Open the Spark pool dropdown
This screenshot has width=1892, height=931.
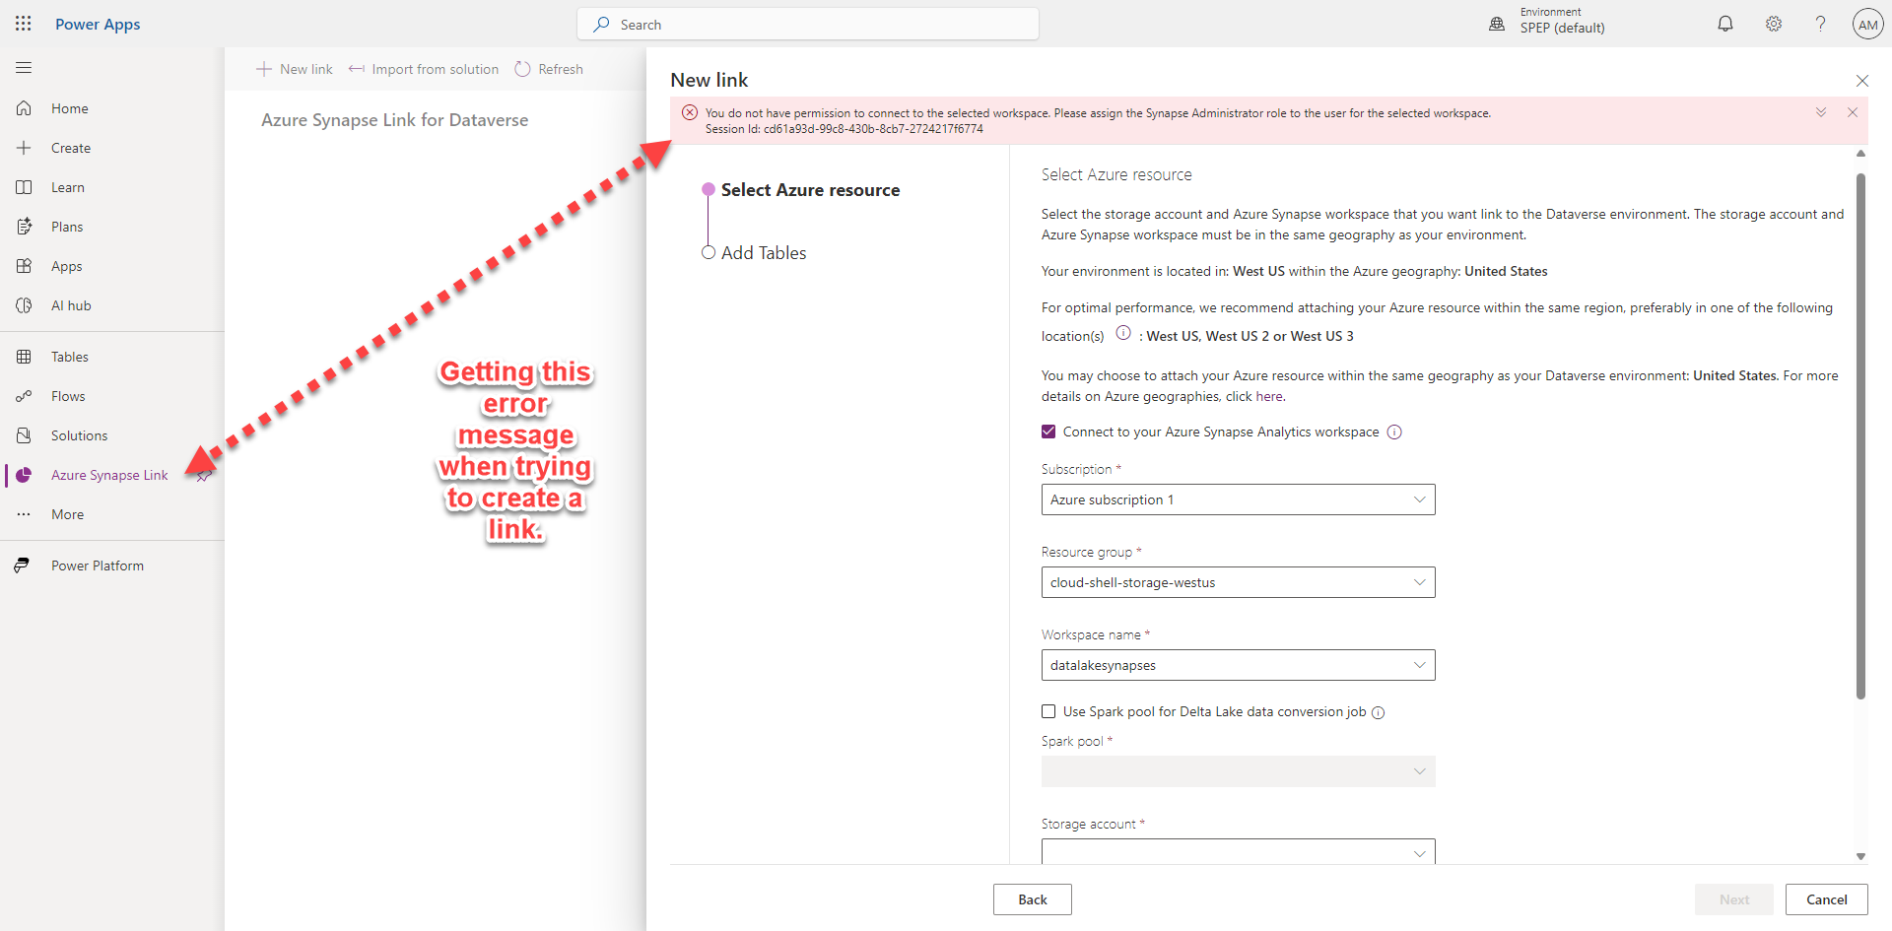coord(1239,771)
